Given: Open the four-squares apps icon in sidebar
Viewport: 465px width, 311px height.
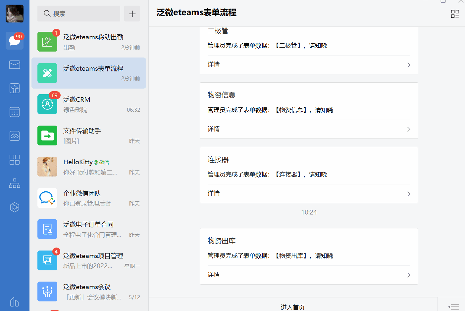Looking at the screenshot, I should [15, 160].
